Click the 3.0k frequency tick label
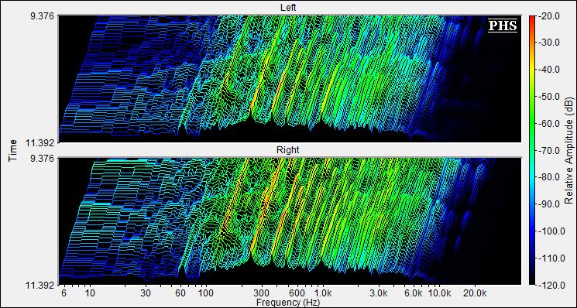The image size is (577, 308). click(x=378, y=293)
